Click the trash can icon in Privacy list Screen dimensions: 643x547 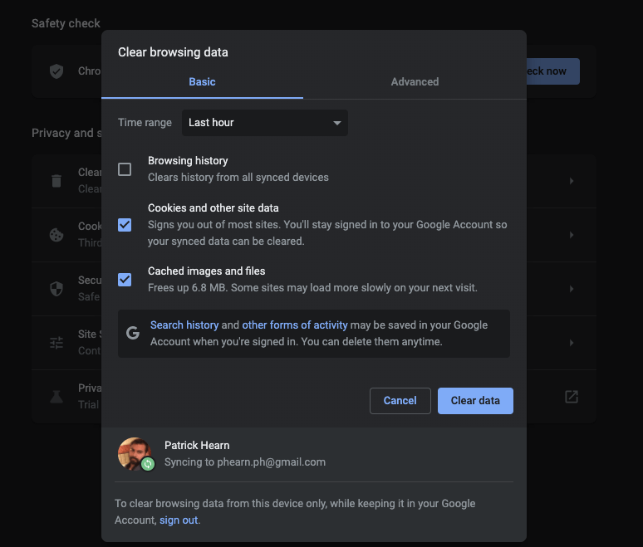point(56,180)
